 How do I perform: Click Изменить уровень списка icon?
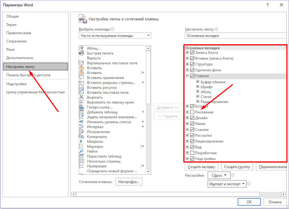[x=81, y=122]
